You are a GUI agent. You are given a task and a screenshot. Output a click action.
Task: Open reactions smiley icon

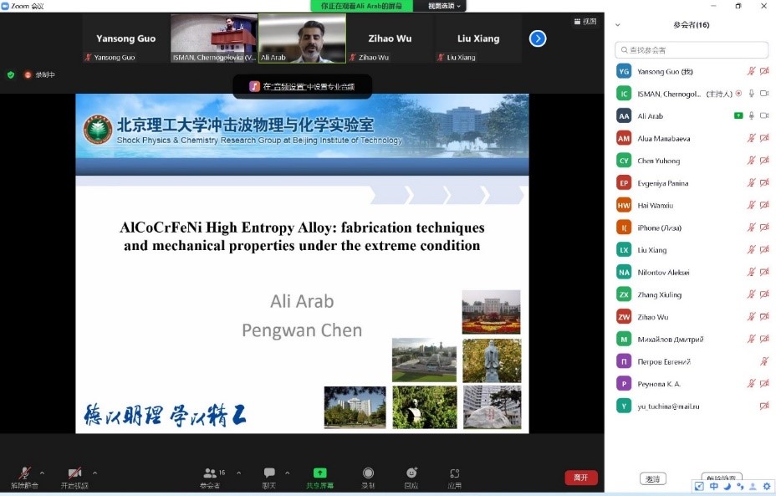tap(411, 473)
